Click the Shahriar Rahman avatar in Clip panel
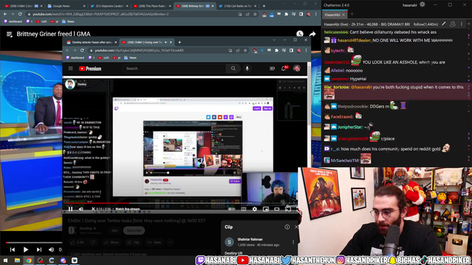This screenshot has height=265, width=472. tap(229, 242)
